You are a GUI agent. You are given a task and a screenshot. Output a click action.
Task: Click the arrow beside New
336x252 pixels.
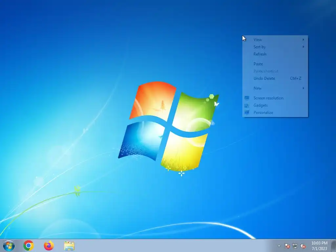(x=304, y=88)
